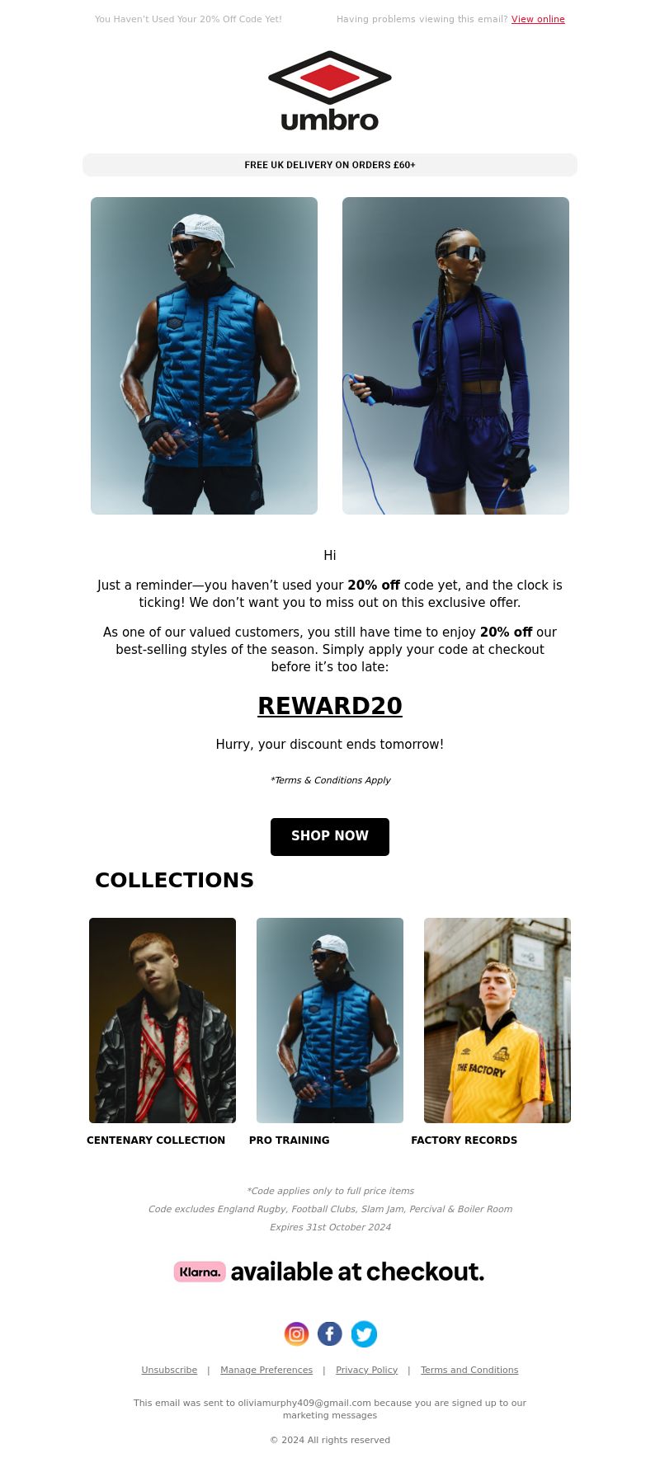Click the CENTENARY COLLECTION label
The width and height of the screenshot is (660, 1472).
click(156, 1140)
